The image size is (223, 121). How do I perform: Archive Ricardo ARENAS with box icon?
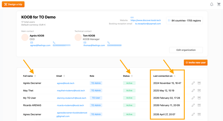click(199, 105)
